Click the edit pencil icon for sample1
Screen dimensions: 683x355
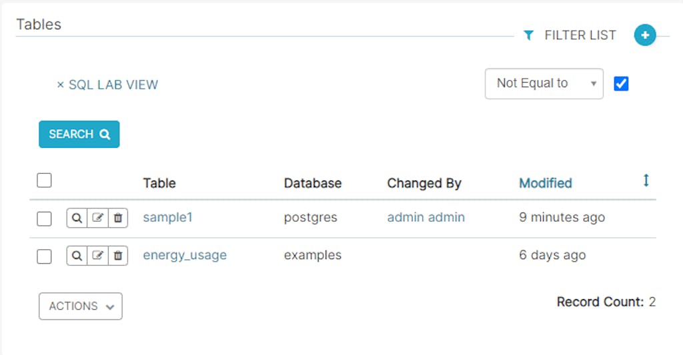[97, 218]
